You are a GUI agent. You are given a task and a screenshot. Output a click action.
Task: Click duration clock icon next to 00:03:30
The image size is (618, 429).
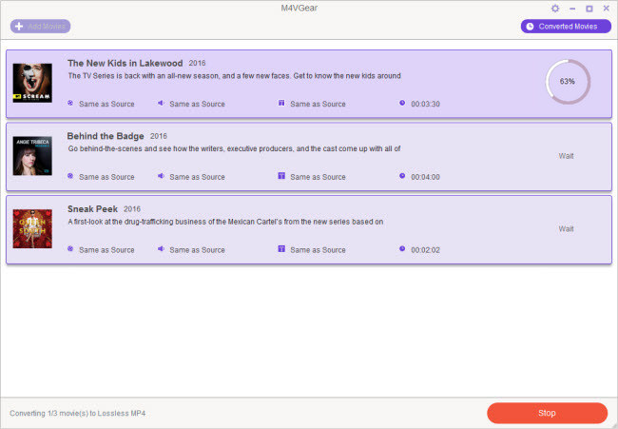[x=402, y=103]
